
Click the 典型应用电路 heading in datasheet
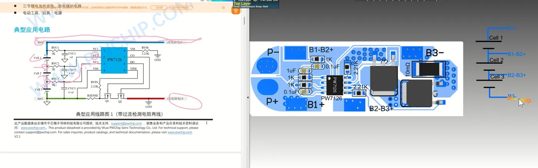coord(32,30)
